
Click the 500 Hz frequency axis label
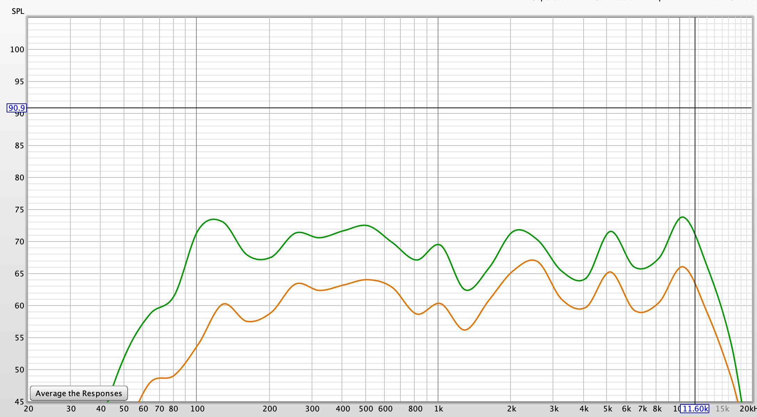[x=366, y=409]
